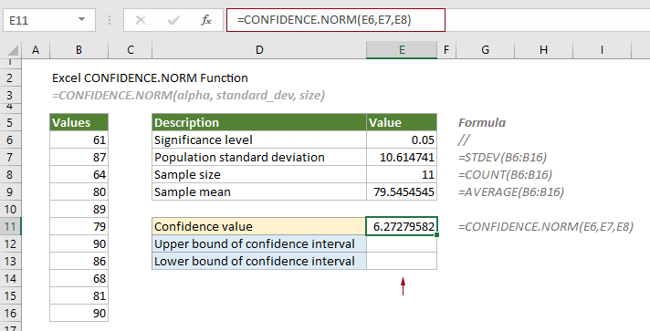
Task: Click the sample size value 11
Action: (402, 175)
